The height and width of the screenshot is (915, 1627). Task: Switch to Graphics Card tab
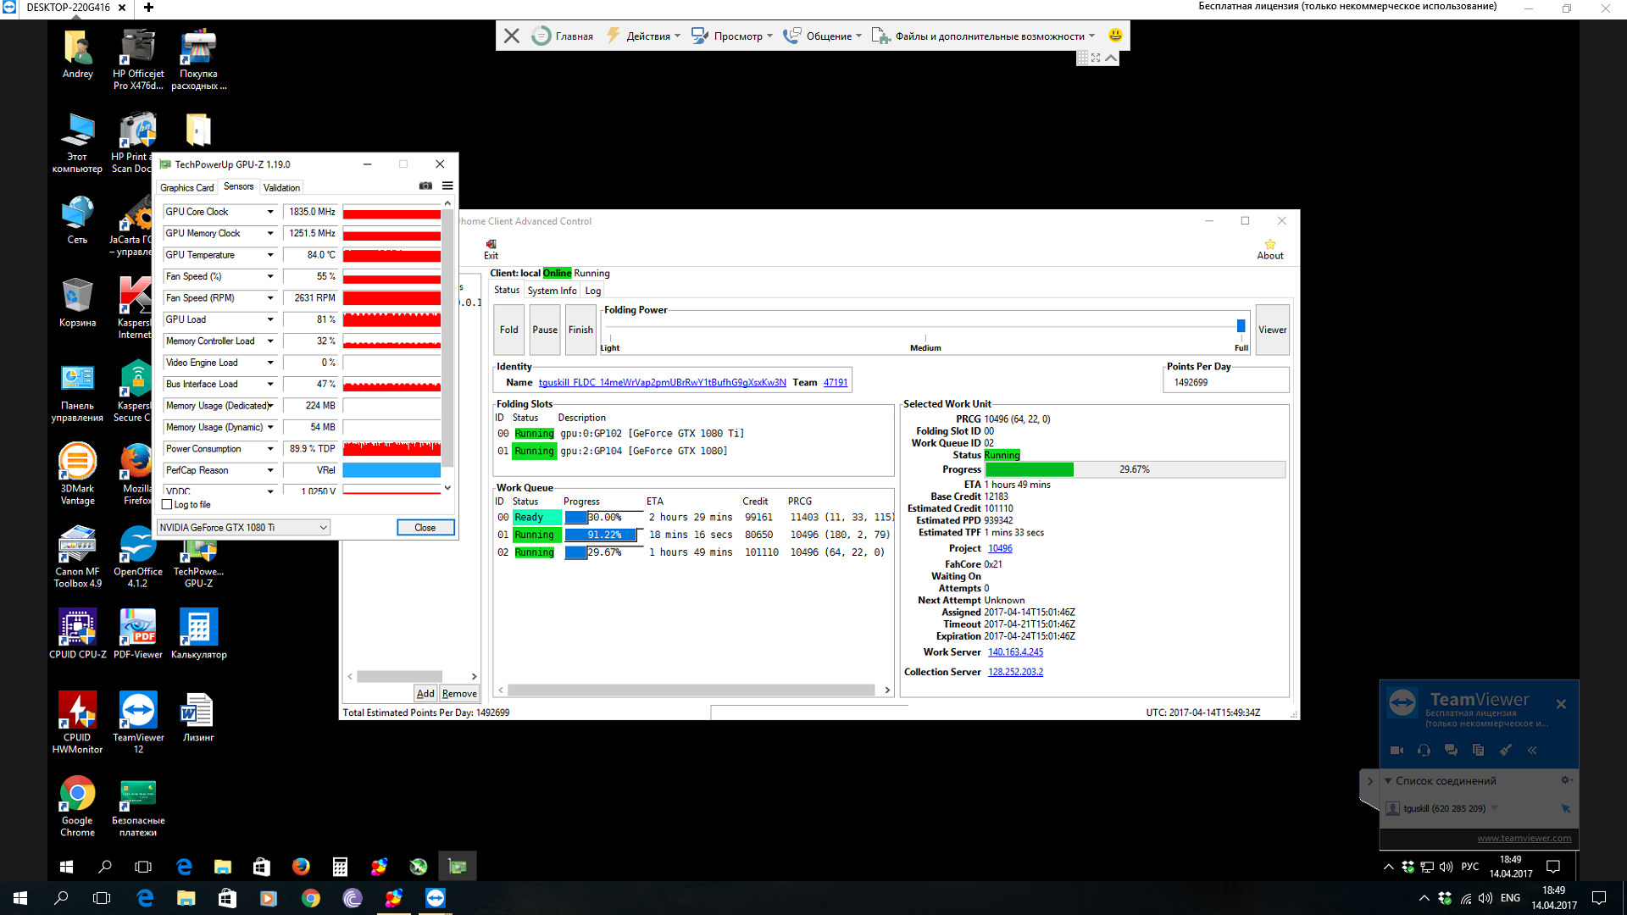point(186,188)
